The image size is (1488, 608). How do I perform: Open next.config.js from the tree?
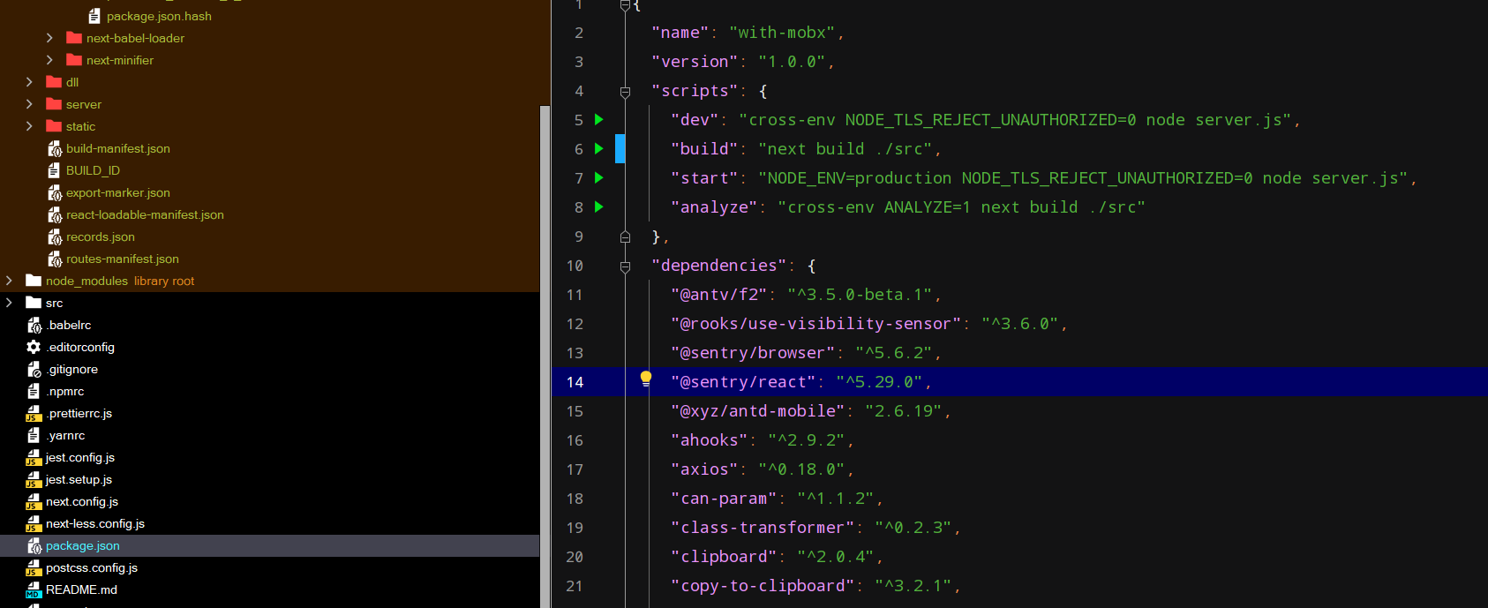point(82,501)
